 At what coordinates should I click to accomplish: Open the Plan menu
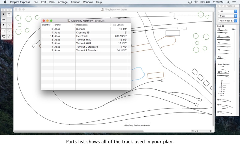point(52,2)
